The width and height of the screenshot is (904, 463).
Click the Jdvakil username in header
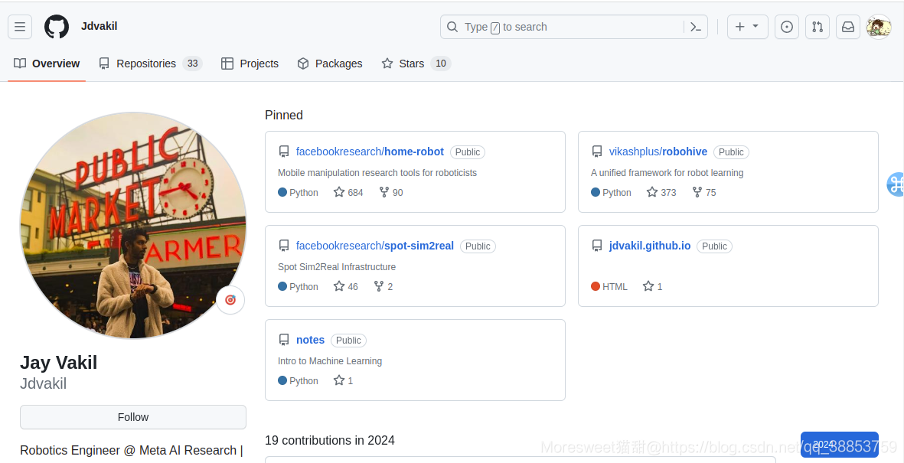click(100, 27)
